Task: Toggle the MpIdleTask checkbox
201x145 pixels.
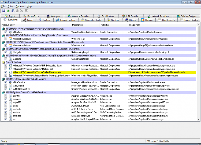Action: click(x=6, y=69)
